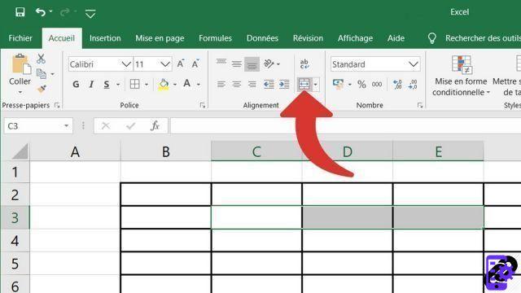Open the Formules tab

(x=215, y=38)
